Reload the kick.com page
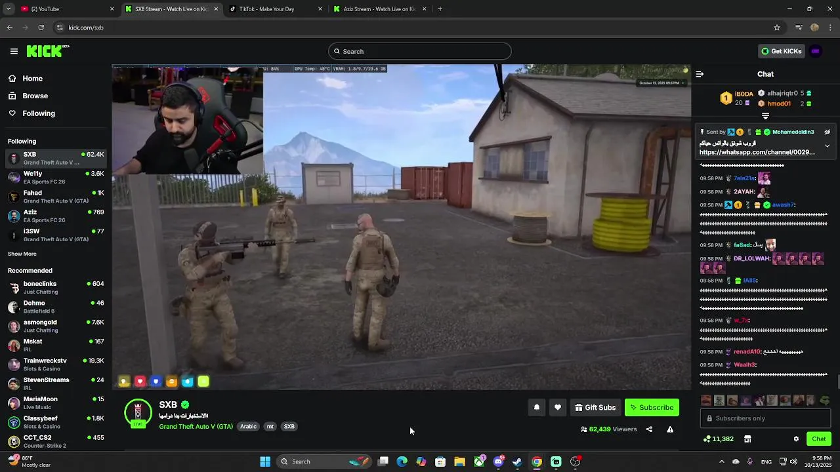Screen dimensions: 840x472 41,28
